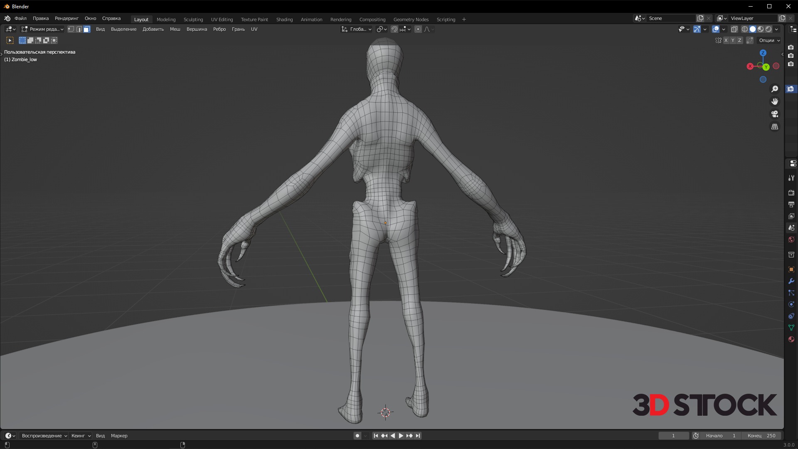
Task: Switch perspective/orthographic with grid icon
Action: [x=775, y=127]
